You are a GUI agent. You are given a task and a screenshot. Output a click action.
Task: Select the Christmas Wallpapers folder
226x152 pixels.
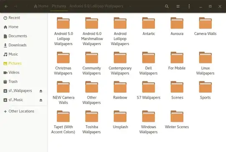(63, 63)
